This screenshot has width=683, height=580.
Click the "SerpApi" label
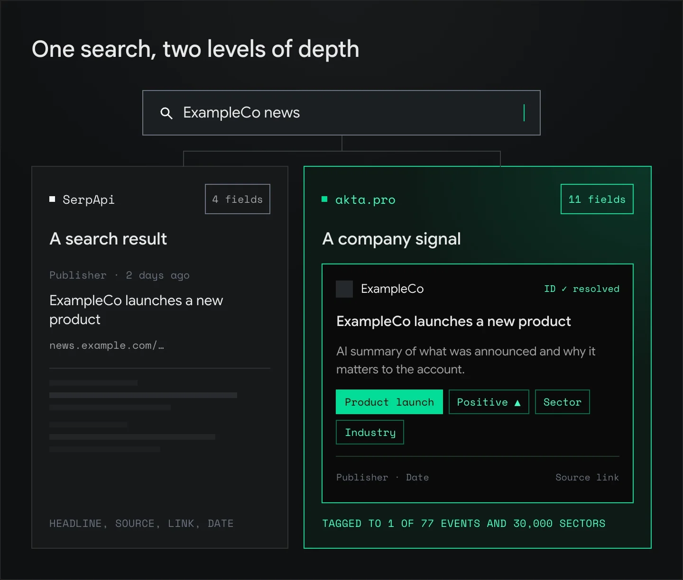pyautogui.click(x=89, y=199)
